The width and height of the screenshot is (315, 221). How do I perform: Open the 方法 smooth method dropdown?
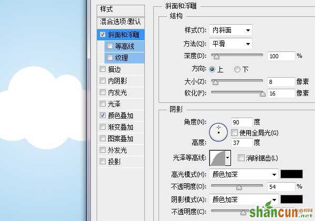230,44
